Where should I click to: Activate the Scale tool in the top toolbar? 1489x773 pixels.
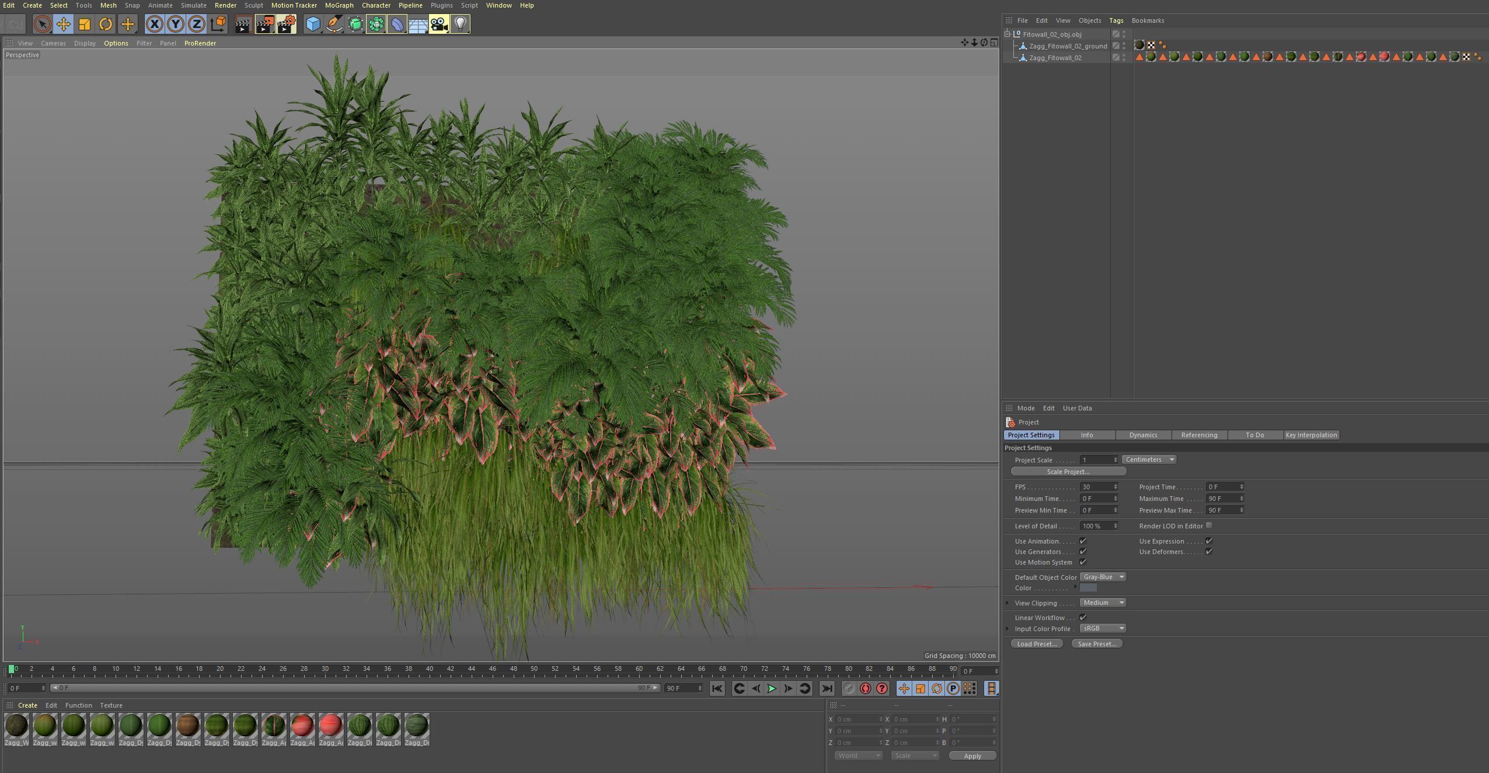click(85, 24)
